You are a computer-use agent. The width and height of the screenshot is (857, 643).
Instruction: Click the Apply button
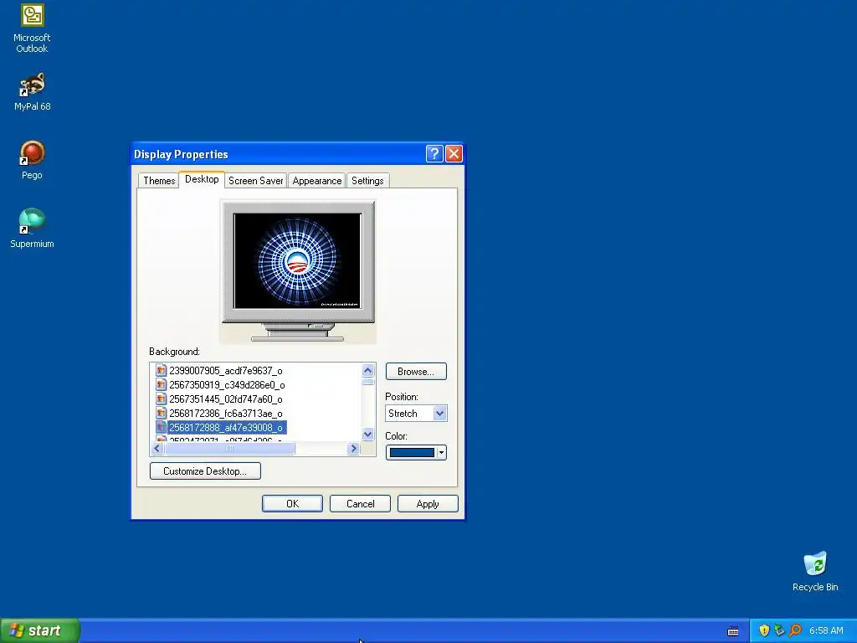(x=428, y=503)
